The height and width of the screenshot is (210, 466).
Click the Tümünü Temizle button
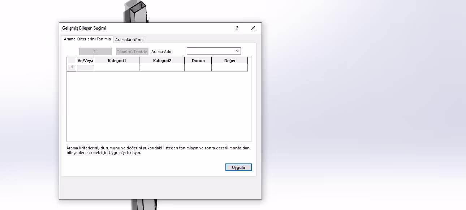coord(132,52)
